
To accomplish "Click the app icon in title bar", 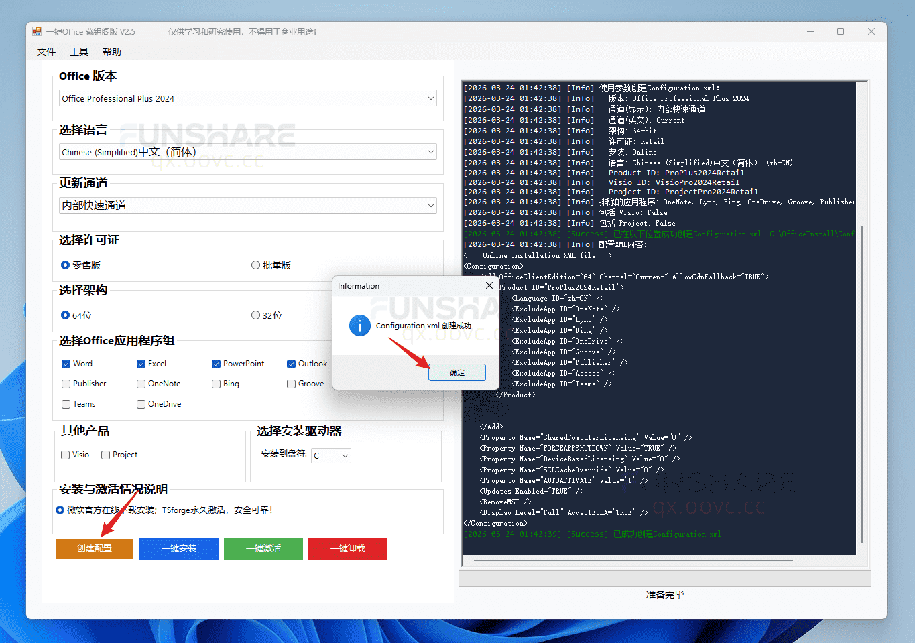I will pos(37,31).
